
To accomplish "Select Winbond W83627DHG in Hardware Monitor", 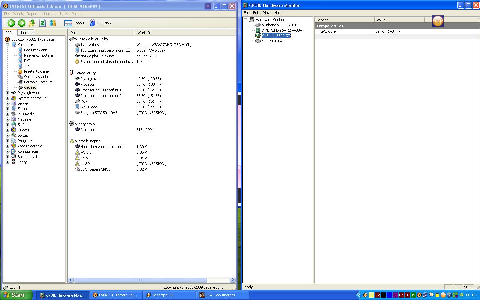I will point(280,25).
